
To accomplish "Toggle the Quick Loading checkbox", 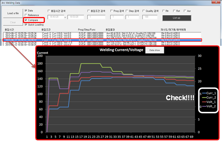I will coord(26,25).
